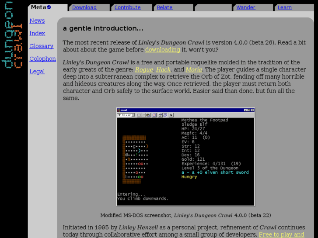
Task: Follow the "Rogue" genre link
Action: [x=144, y=69]
